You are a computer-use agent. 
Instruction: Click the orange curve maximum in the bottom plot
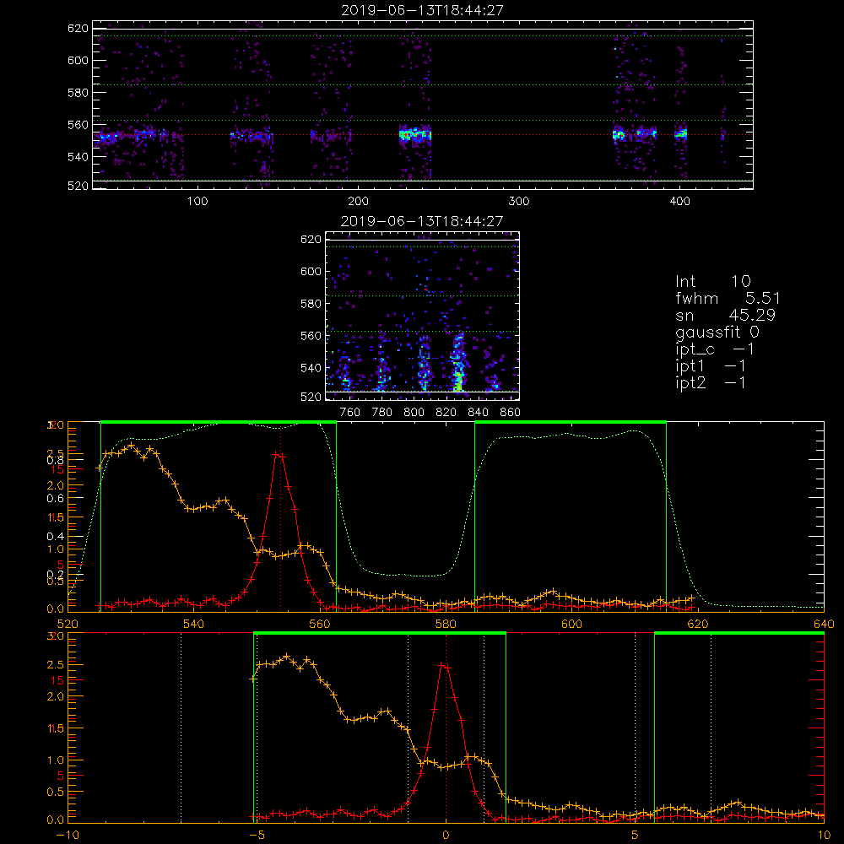(x=286, y=656)
